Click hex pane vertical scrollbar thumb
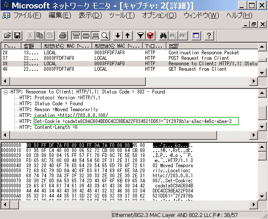Viewport: 268px width, 219px height. tap(262, 155)
